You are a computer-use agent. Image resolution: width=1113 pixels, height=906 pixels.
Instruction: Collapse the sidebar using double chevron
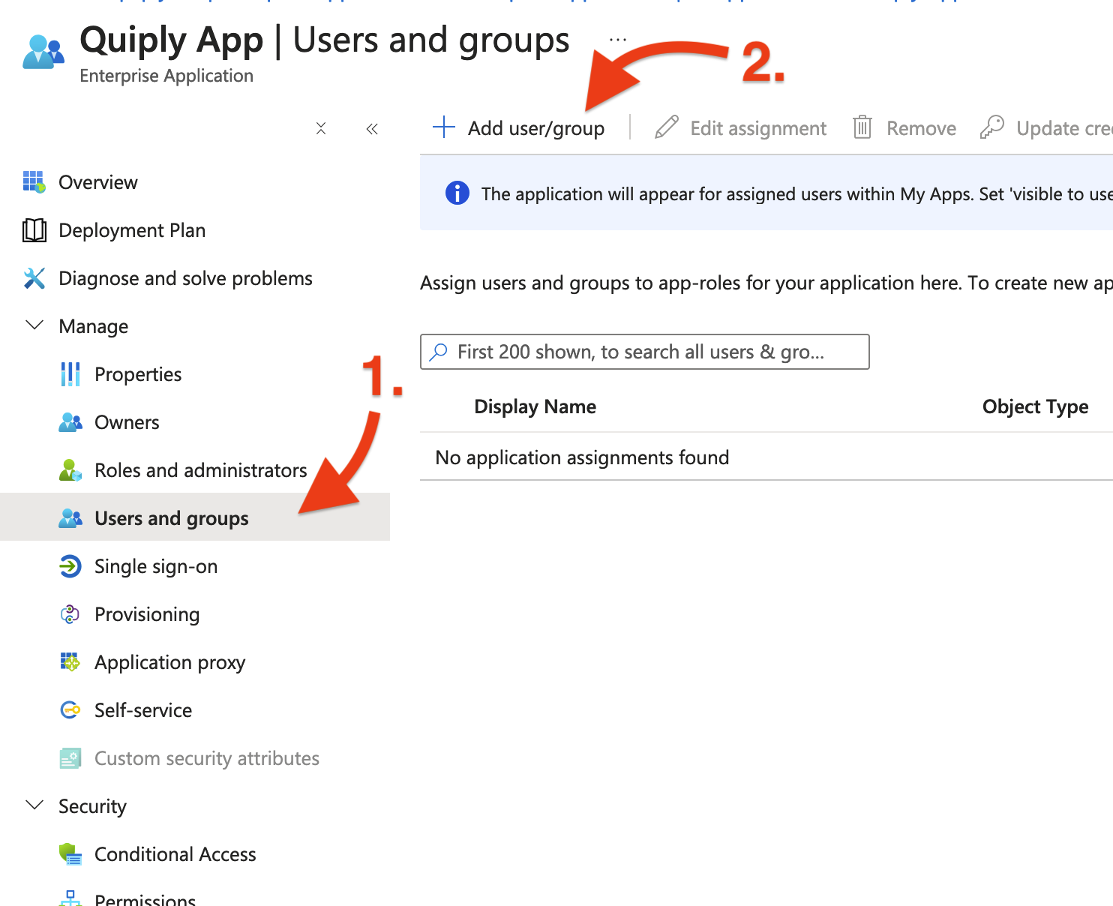372,129
